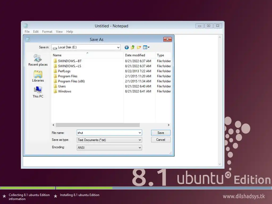This screenshot has width=272, height=204.
Task: Click File folder type of Windows row
Action: point(164,91)
